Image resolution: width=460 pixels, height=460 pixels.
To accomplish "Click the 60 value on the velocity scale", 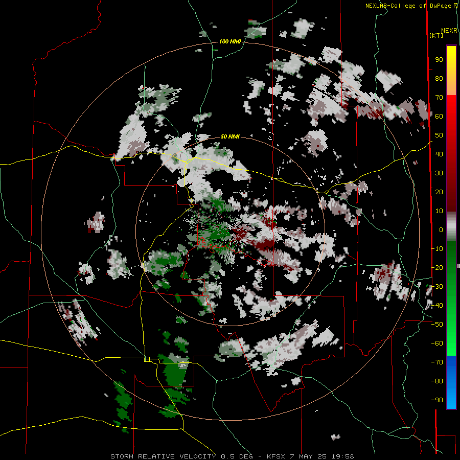I will tap(439, 117).
